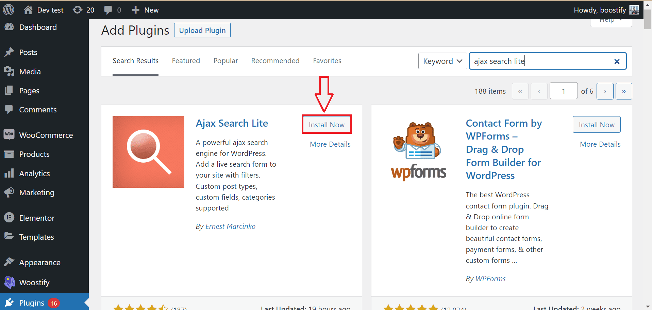Switch to Search Results tab
652x310 pixels.
tap(135, 61)
